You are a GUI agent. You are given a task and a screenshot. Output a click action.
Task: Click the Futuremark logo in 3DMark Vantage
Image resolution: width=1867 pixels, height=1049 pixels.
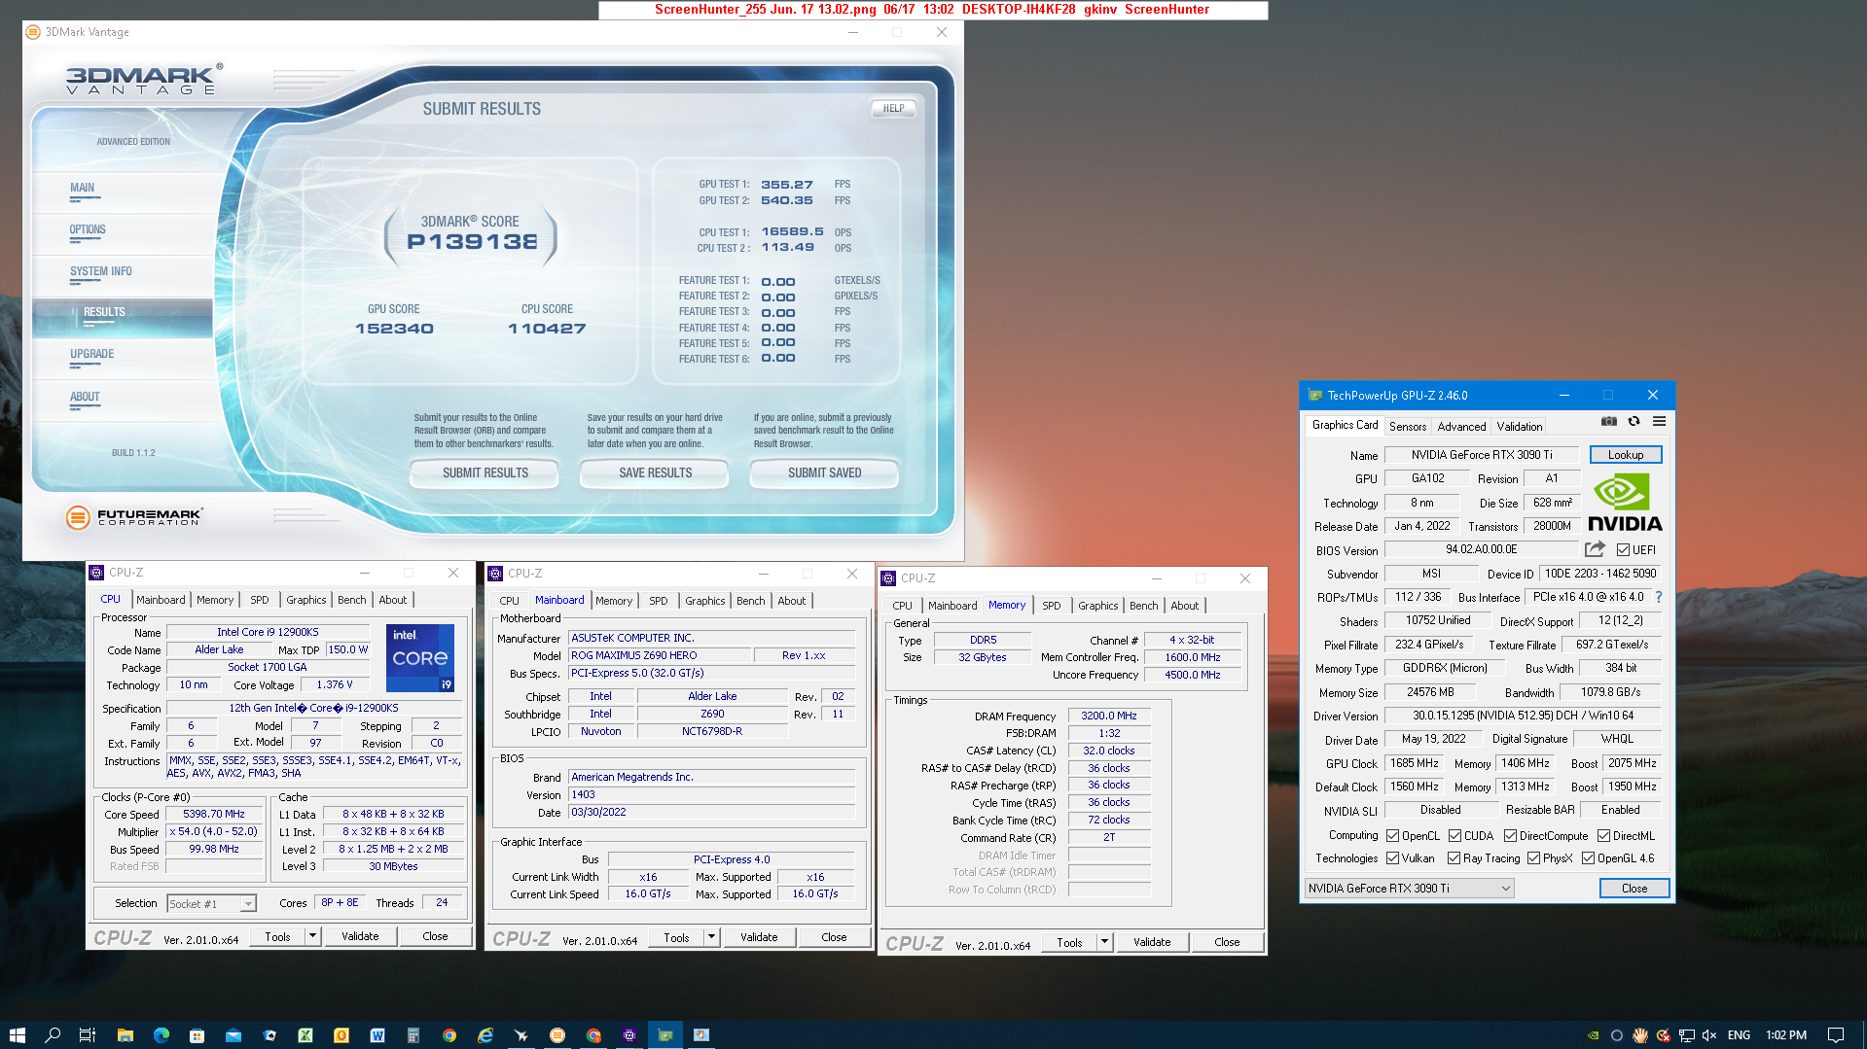click(134, 517)
